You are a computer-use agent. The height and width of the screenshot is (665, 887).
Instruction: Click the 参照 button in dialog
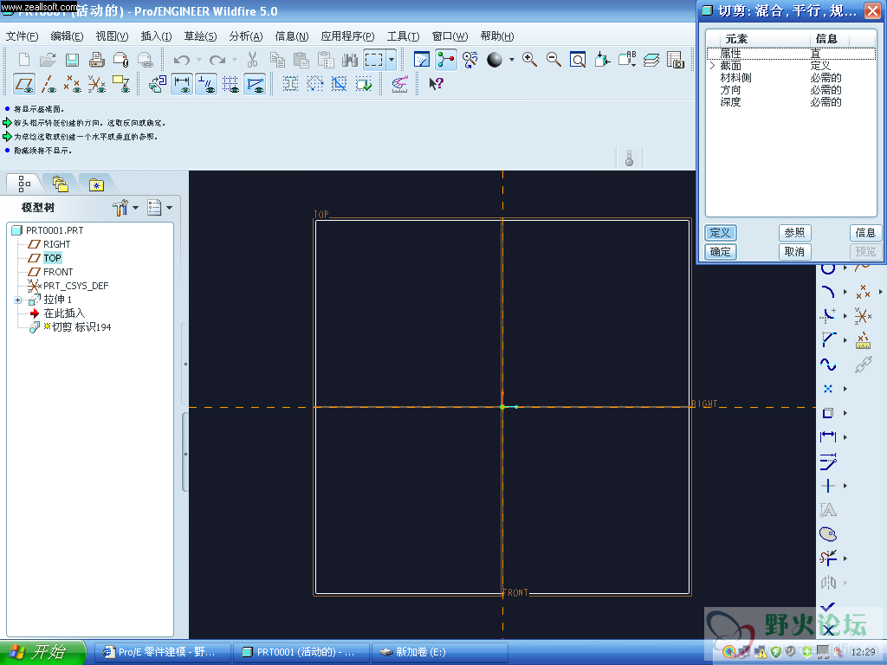pos(795,232)
